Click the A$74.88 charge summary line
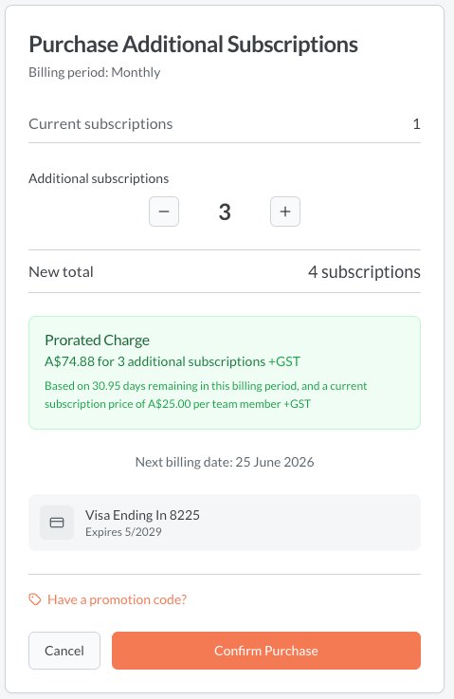The height and width of the screenshot is (699, 454). [x=173, y=361]
